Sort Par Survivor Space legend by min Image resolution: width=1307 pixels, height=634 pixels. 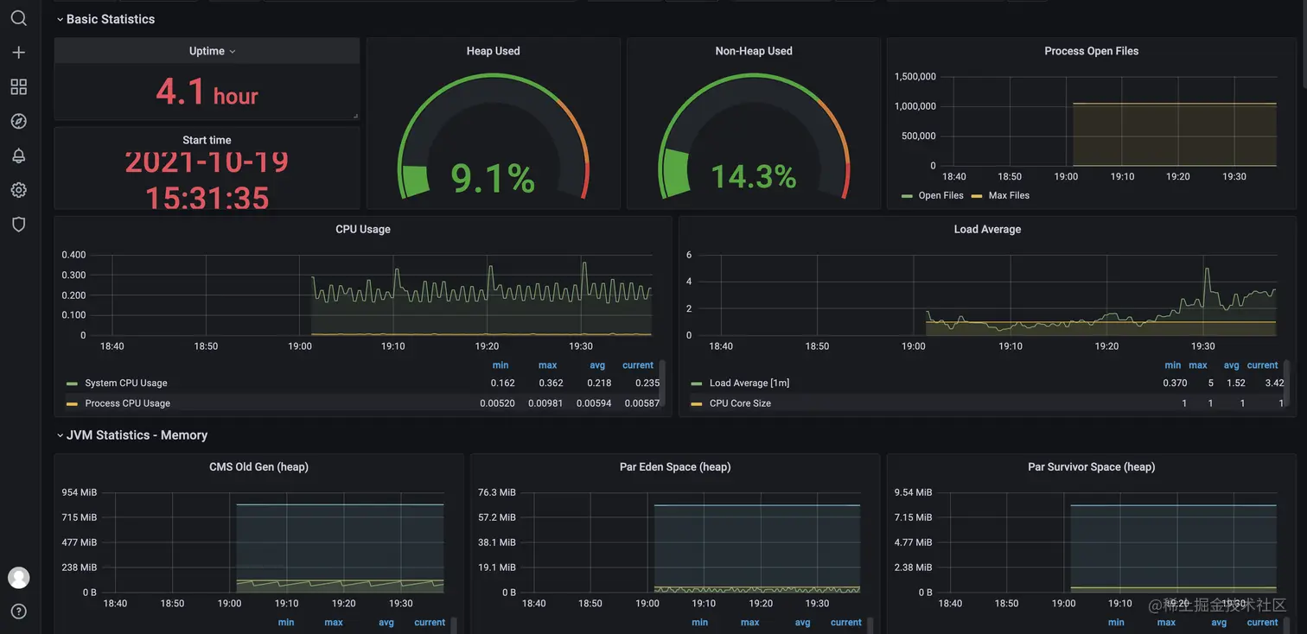click(x=1116, y=623)
